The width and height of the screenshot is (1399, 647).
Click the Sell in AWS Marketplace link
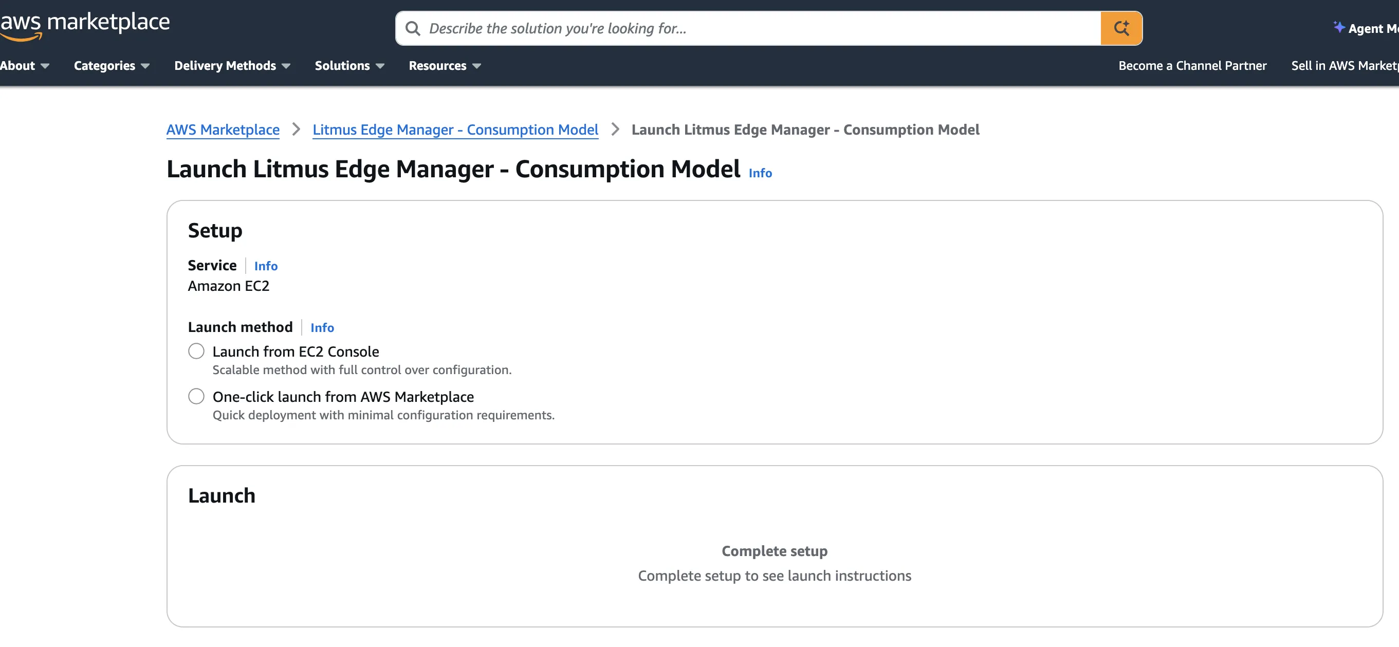pyautogui.click(x=1345, y=65)
